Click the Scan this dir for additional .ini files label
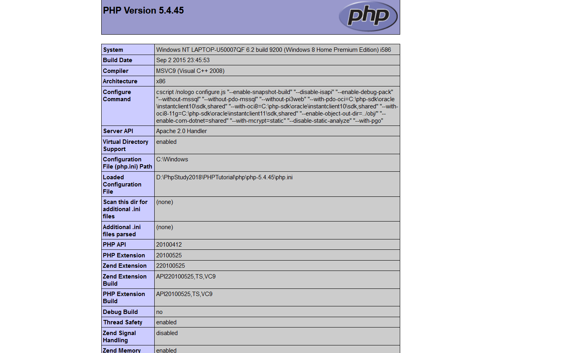The height and width of the screenshot is (353, 564). tap(125, 209)
